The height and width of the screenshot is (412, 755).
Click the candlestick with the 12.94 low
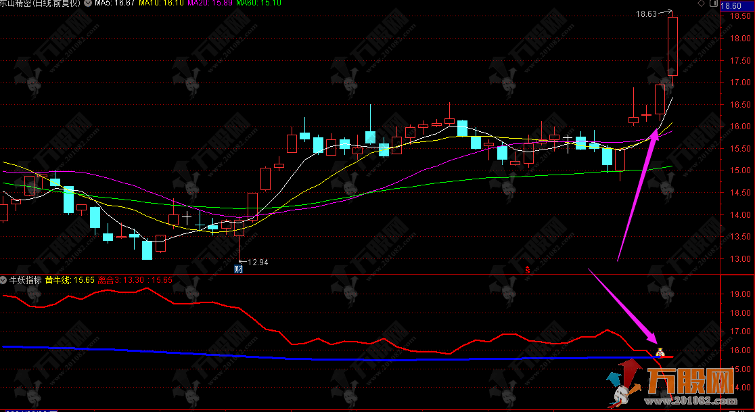(239, 229)
